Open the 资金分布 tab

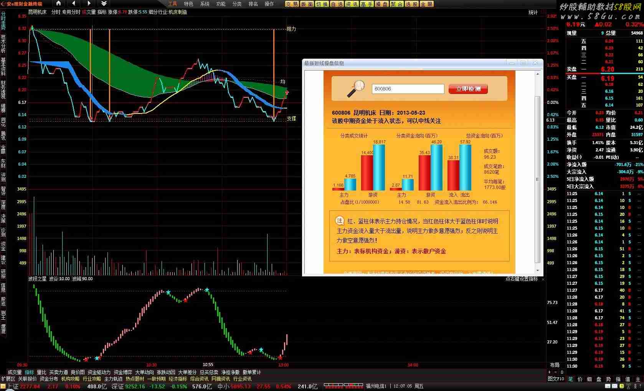[x=49, y=379]
